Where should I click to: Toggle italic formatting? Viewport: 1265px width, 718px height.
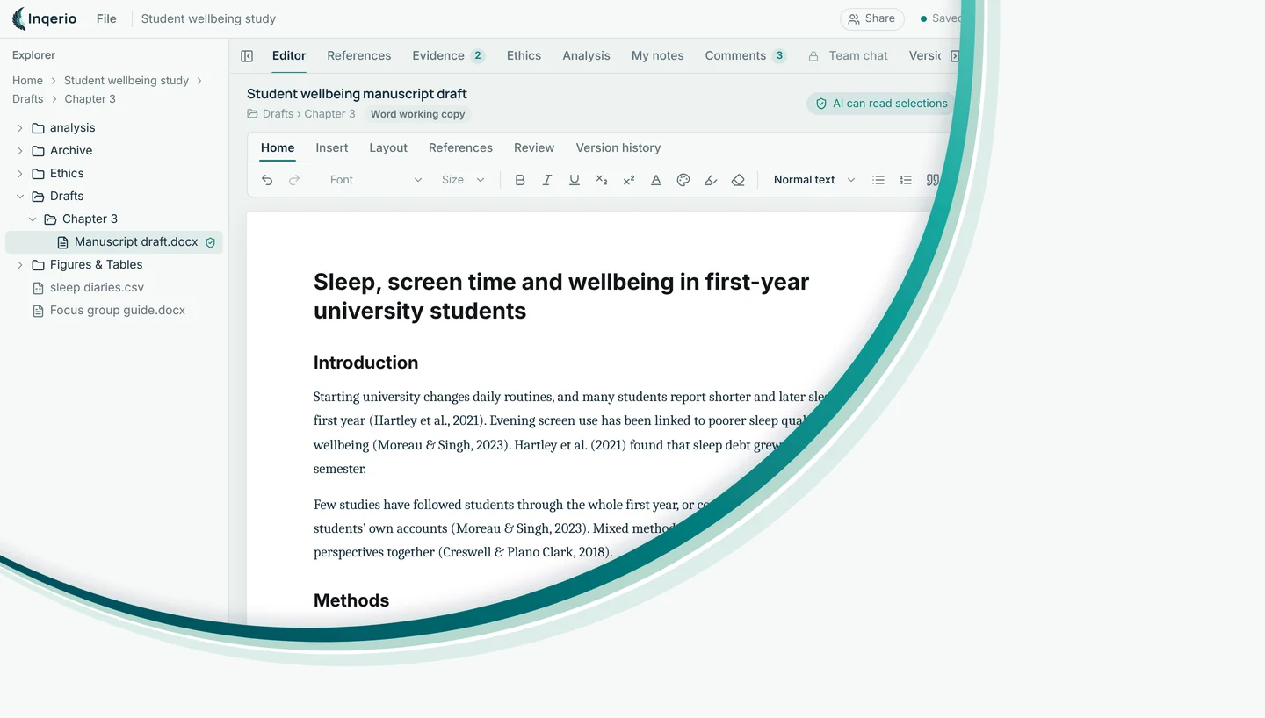click(x=547, y=180)
